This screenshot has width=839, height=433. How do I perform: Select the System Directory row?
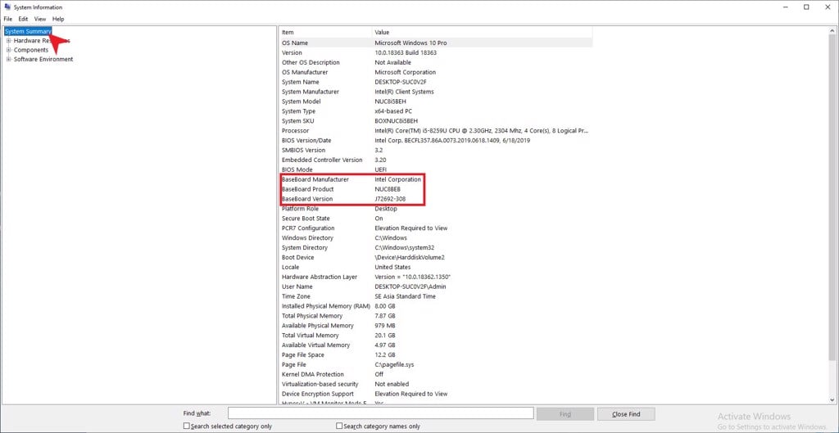click(436, 247)
